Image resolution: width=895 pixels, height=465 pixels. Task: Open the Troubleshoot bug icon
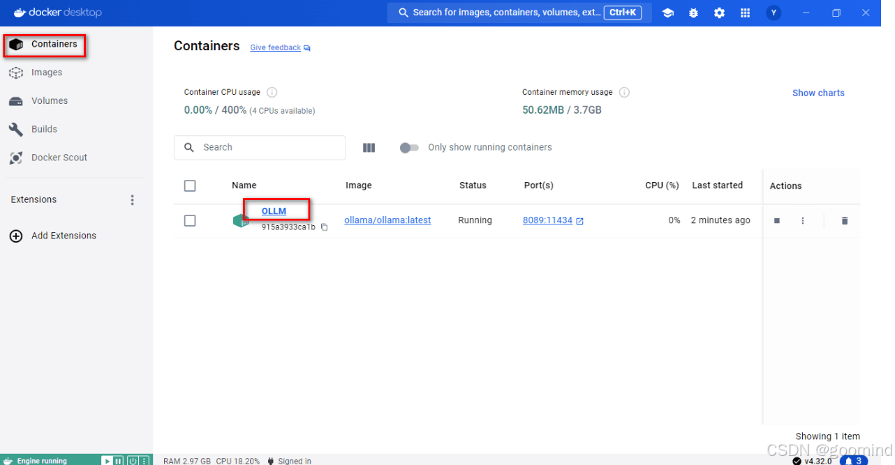[693, 13]
